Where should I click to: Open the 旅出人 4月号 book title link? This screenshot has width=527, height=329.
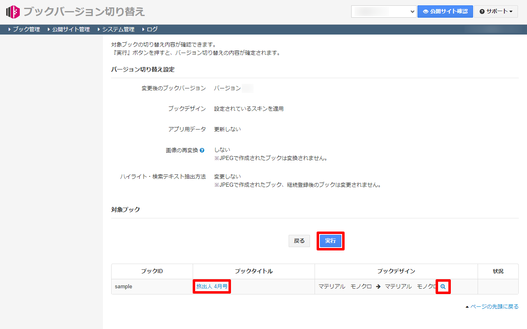[212, 287]
